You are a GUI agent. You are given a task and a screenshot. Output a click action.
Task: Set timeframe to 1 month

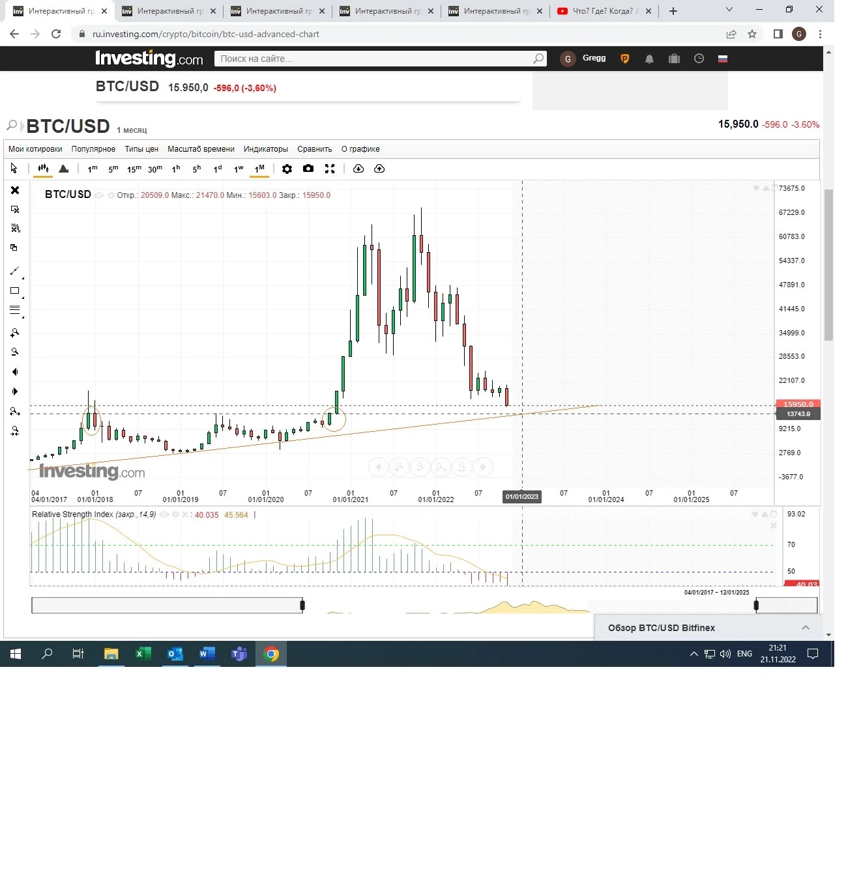[259, 169]
